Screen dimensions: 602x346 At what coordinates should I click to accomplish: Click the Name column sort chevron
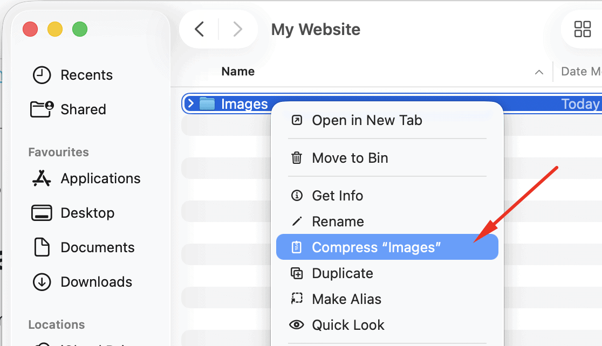(x=539, y=71)
